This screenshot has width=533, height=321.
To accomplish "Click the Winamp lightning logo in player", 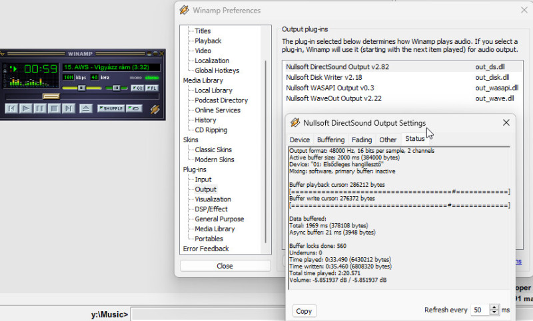I will coord(155,109).
